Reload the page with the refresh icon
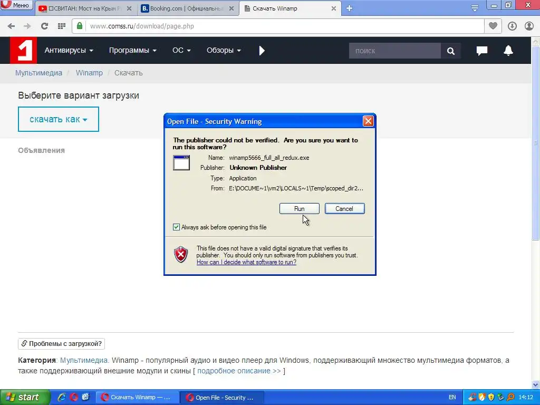 (x=44, y=26)
